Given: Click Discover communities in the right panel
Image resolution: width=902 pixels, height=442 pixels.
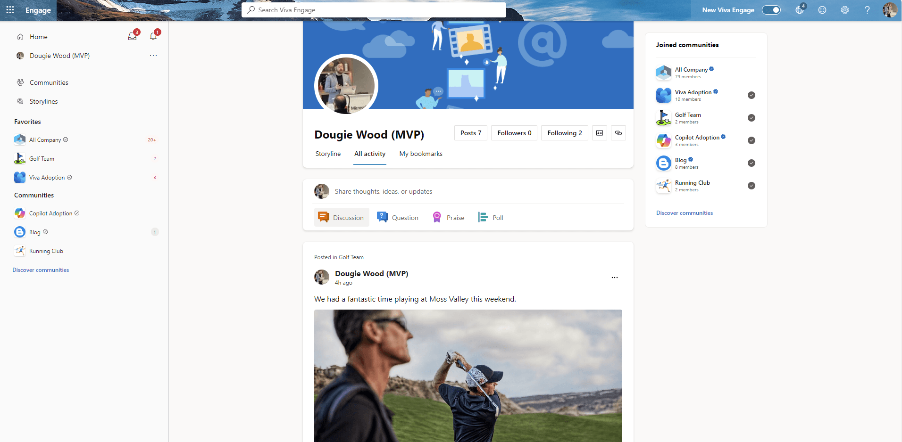Looking at the screenshot, I should [x=685, y=213].
